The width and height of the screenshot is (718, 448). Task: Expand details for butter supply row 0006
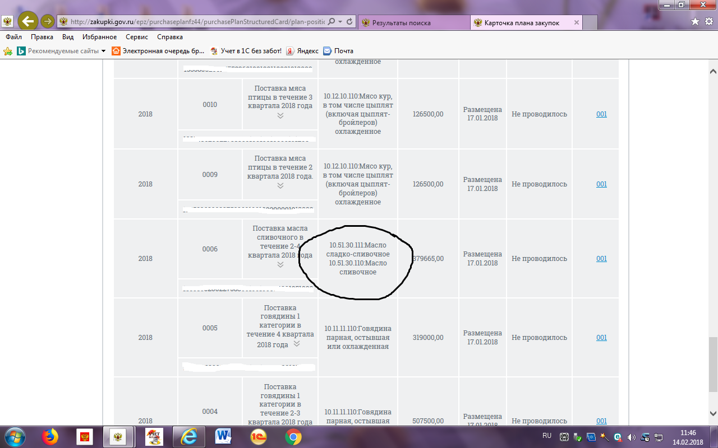280,264
